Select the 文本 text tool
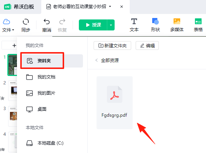This screenshot has width=206, height=153. tap(134, 25)
